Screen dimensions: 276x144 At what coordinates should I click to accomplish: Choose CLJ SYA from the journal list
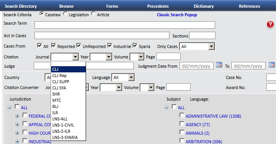click(68, 88)
